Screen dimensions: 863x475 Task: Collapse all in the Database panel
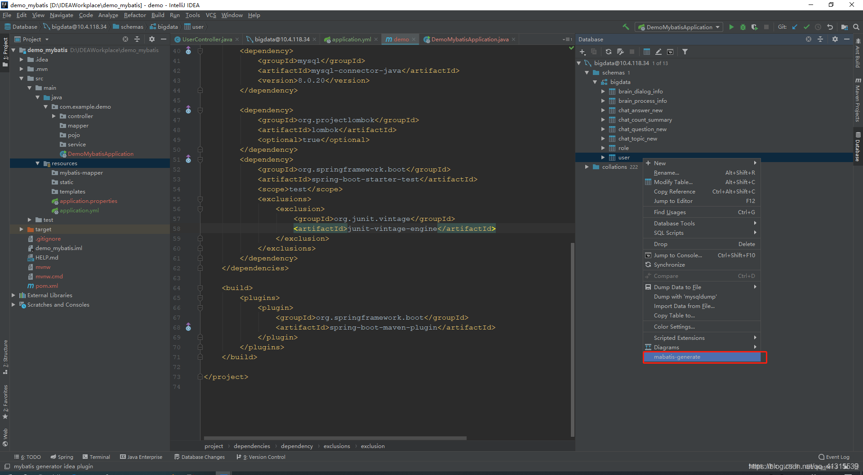[x=820, y=39]
